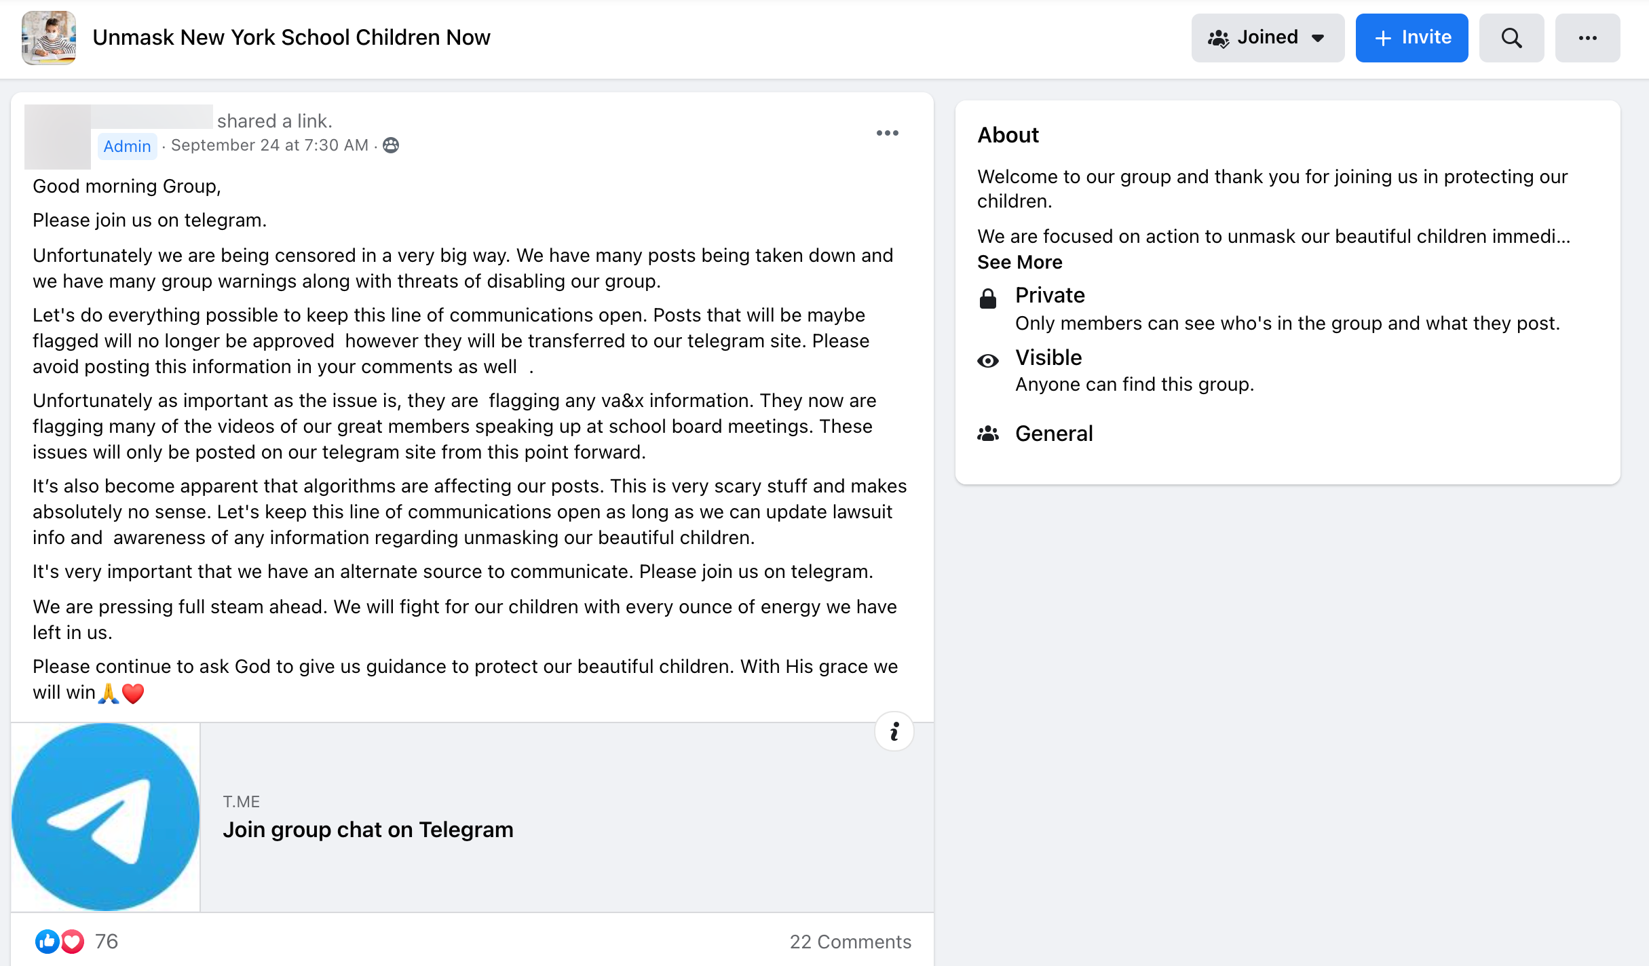Open the post options three-dot menu
Screen dimensions: 1649x966
point(887,133)
